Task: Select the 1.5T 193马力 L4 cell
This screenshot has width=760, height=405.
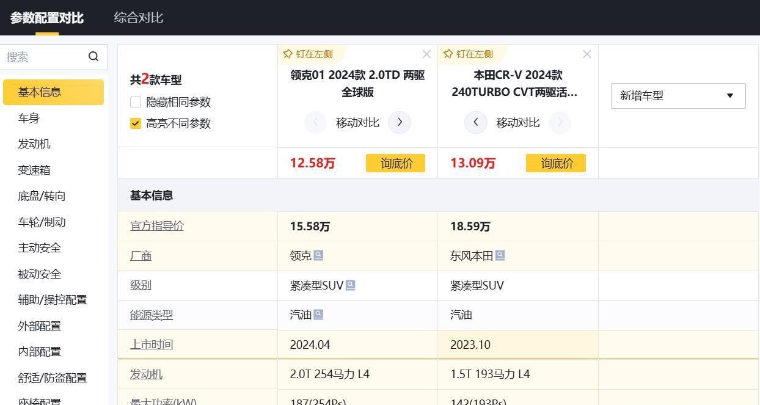Action: (x=517, y=374)
